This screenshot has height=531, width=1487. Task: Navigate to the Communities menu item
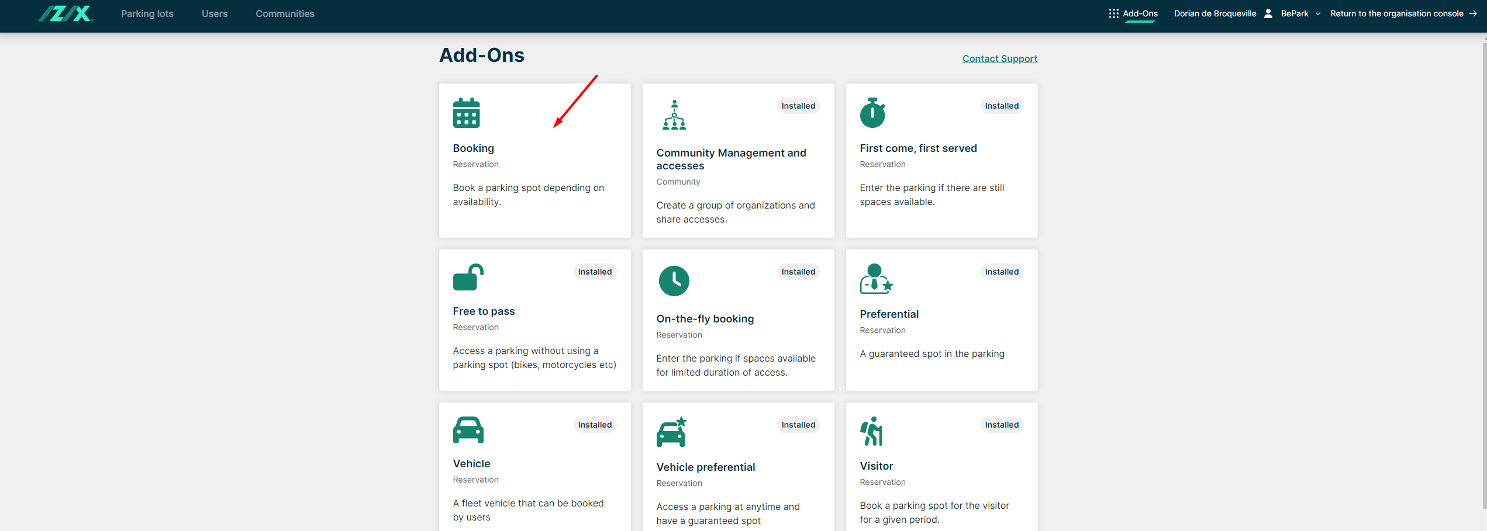(285, 13)
